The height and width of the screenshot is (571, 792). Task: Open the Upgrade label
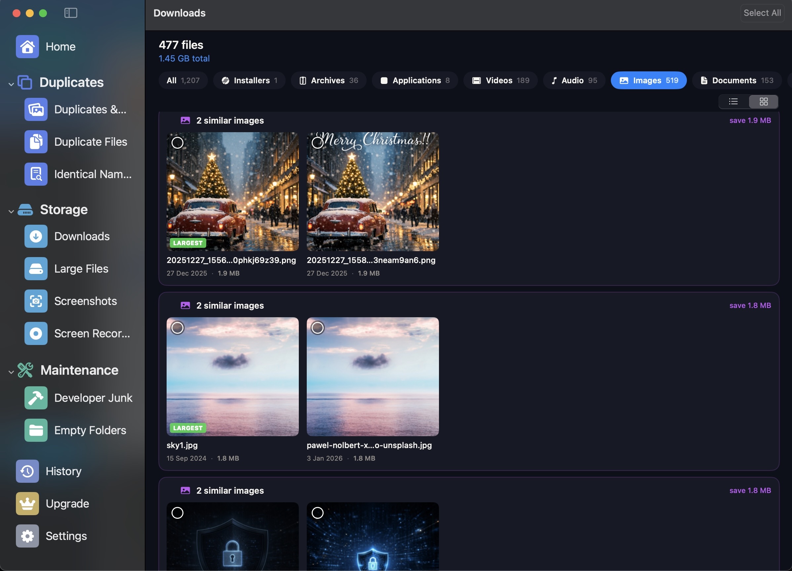[67, 504]
